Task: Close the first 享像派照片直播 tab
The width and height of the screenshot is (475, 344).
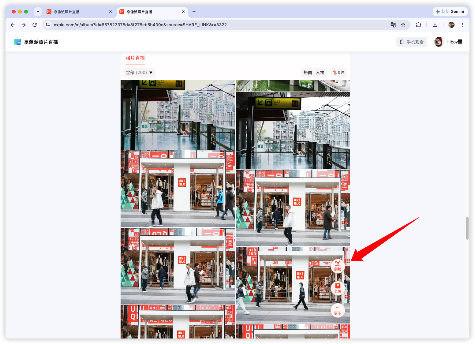Action: (110, 12)
